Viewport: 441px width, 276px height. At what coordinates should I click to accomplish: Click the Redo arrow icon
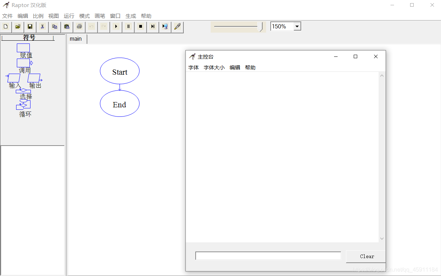[104, 27]
